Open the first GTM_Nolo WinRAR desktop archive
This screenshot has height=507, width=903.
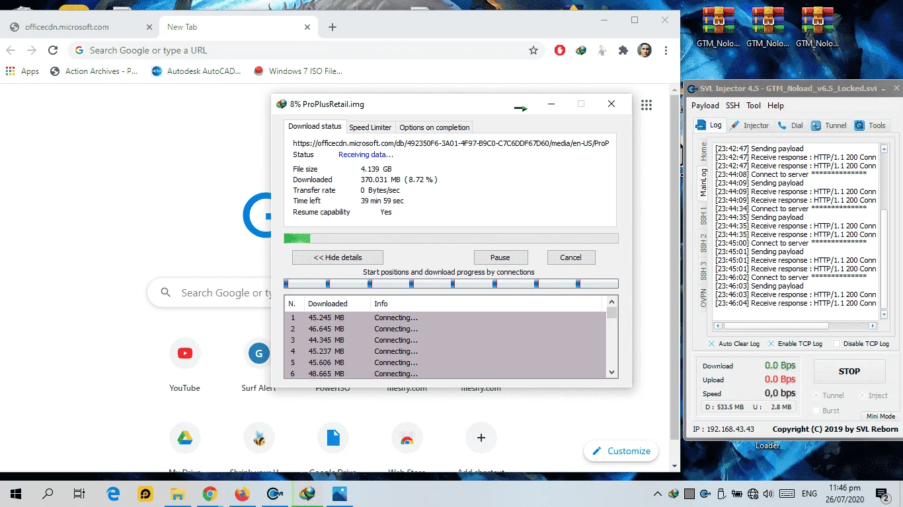coord(718,28)
